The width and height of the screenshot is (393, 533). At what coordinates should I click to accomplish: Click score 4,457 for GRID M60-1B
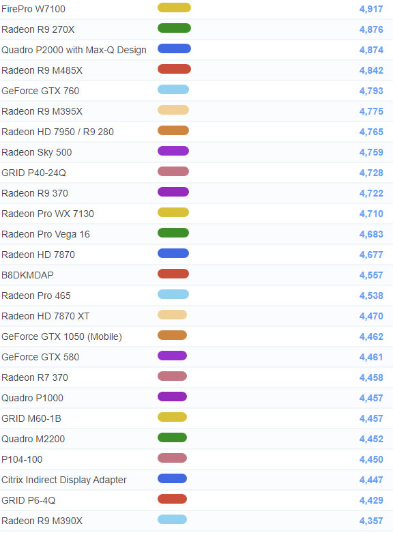(x=371, y=418)
